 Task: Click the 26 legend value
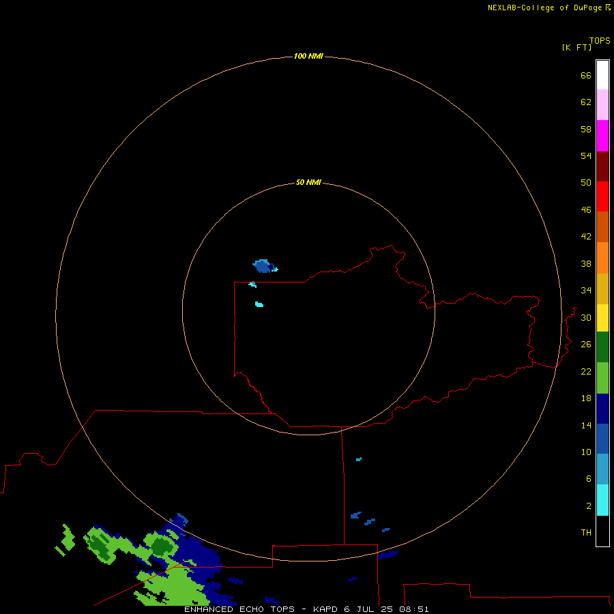tap(586, 345)
